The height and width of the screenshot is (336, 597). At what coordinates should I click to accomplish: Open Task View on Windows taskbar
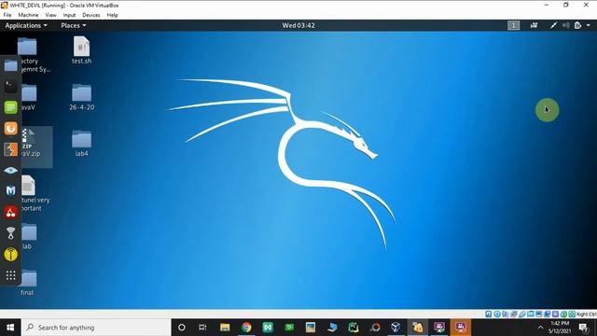[202, 328]
